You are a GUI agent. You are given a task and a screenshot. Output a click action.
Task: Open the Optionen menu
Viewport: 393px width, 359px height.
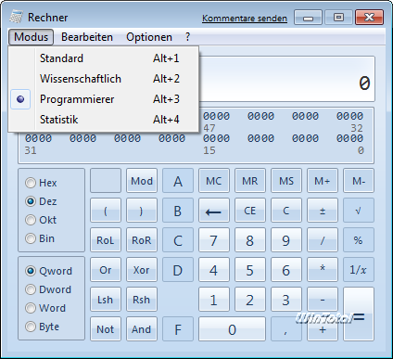click(149, 37)
